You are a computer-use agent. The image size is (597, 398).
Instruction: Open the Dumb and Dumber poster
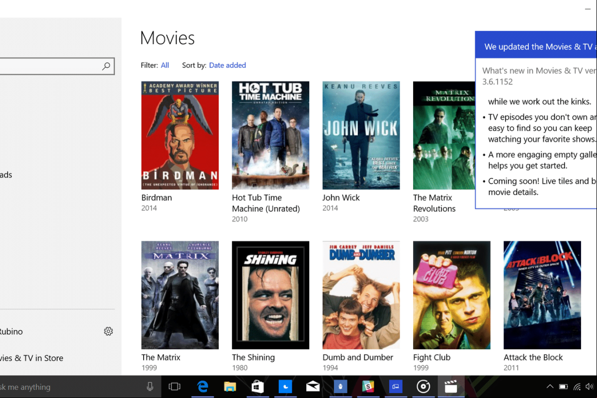361,295
